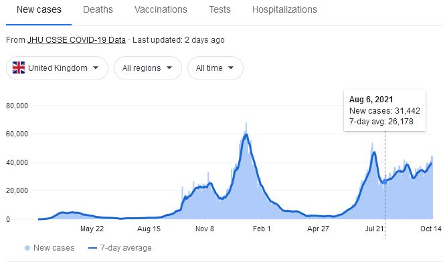Click the January peak of the chart
Viewport: 445px width, 264px height.
tap(246, 134)
